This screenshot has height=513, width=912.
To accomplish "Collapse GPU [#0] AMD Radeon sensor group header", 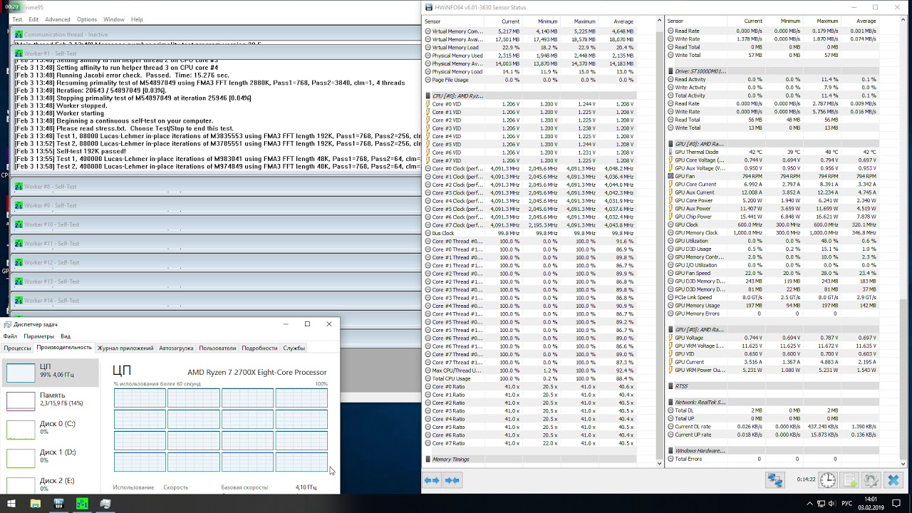I will (699, 144).
